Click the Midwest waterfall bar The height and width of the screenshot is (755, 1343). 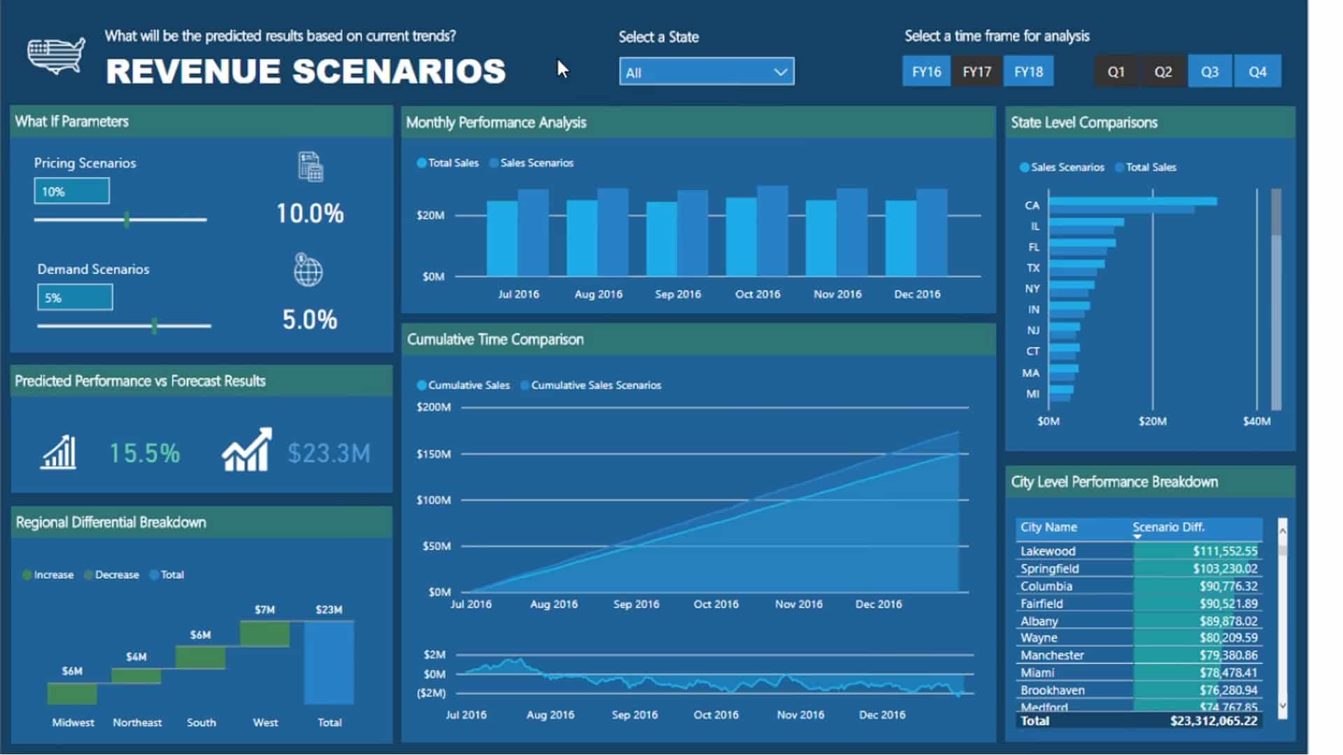point(72,693)
